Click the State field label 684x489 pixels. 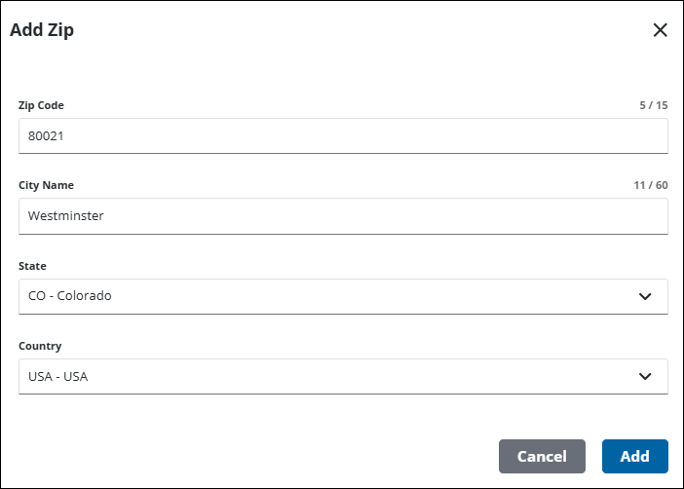coord(32,266)
